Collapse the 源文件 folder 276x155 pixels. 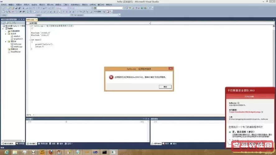tap(6, 42)
